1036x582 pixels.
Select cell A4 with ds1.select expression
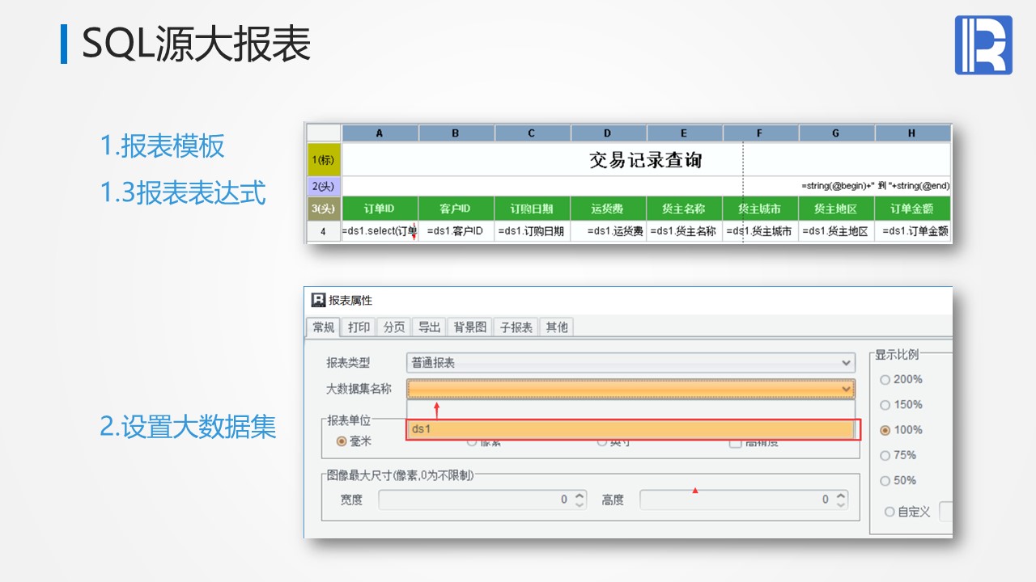coord(380,231)
